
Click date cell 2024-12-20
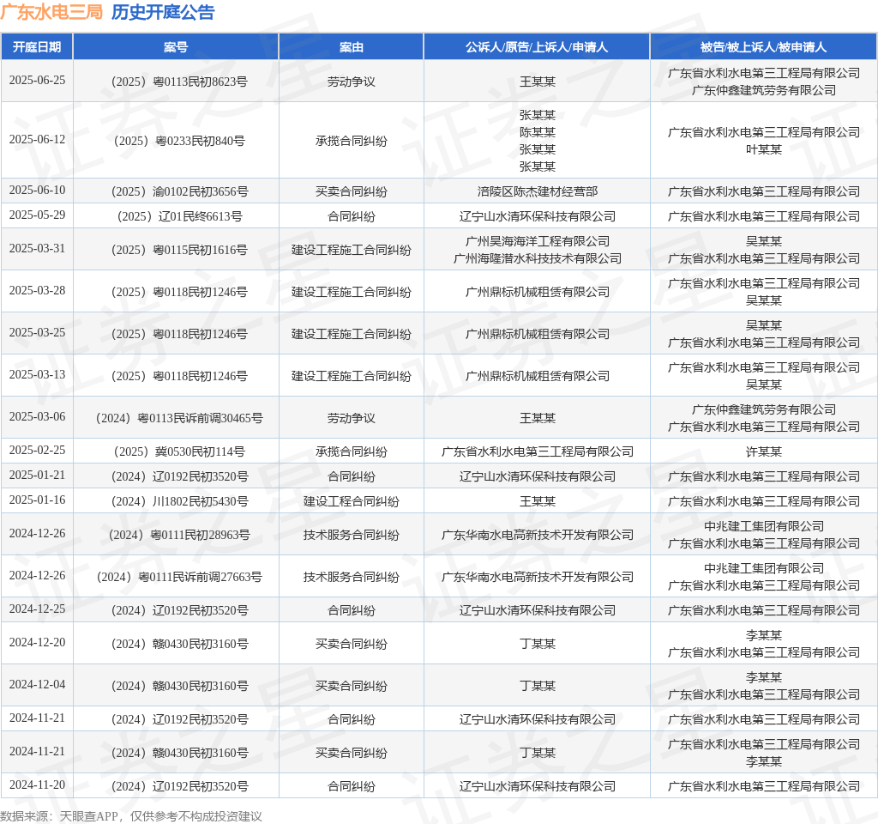(x=37, y=643)
